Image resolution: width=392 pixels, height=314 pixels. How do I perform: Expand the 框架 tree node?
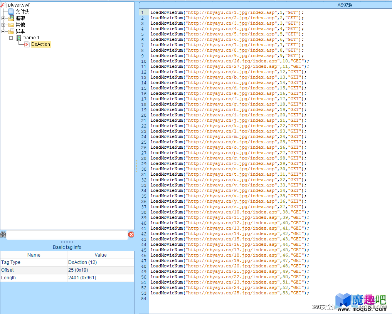(x=3, y=18)
